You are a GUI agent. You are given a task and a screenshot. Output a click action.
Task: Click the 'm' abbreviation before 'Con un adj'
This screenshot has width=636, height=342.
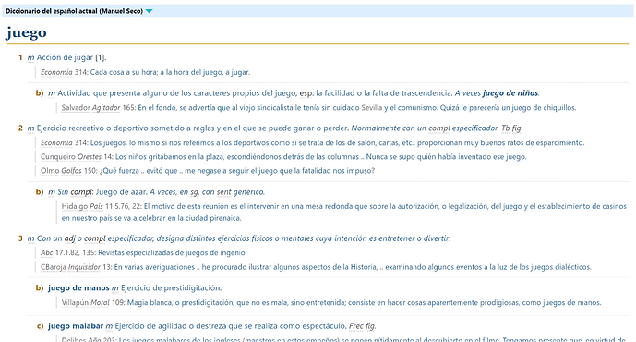tap(30, 238)
